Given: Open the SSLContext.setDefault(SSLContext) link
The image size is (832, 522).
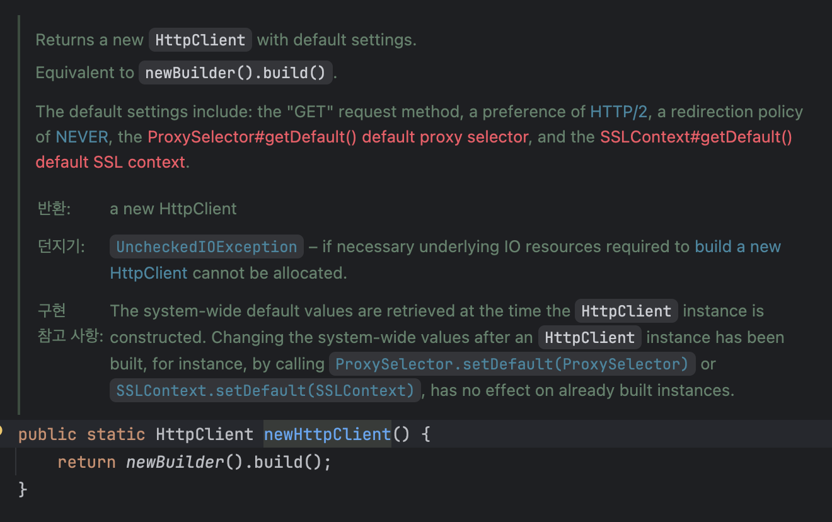Looking at the screenshot, I should 265,390.
